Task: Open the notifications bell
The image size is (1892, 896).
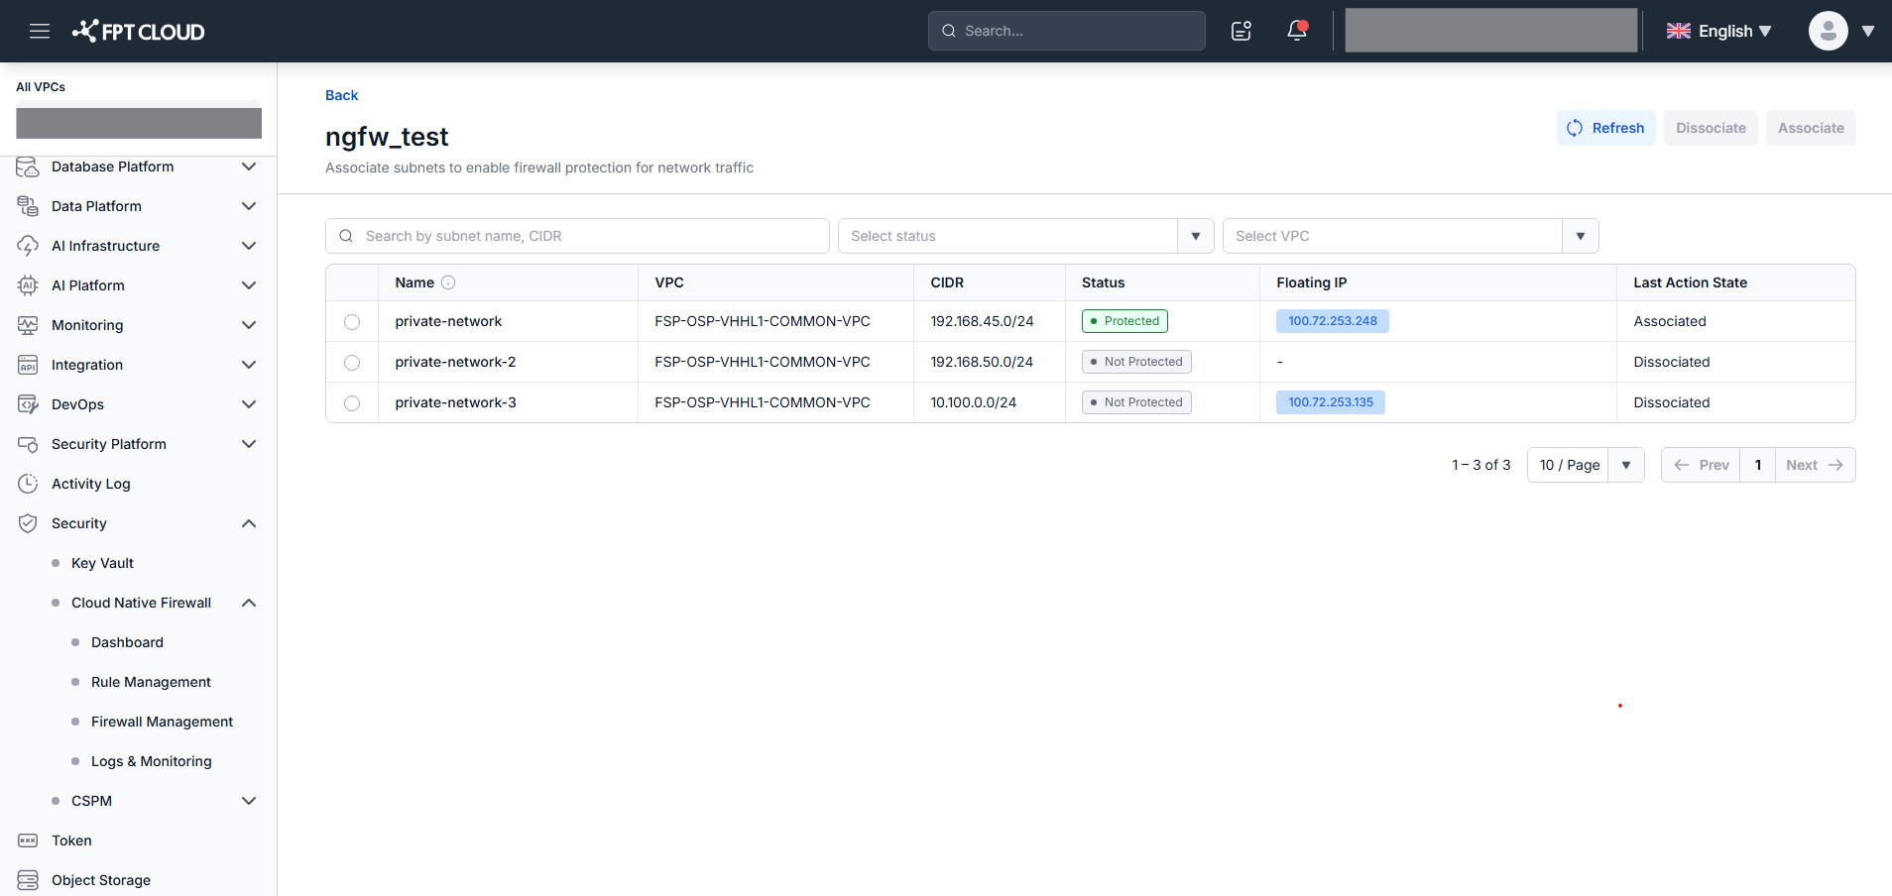Action: click(1297, 31)
